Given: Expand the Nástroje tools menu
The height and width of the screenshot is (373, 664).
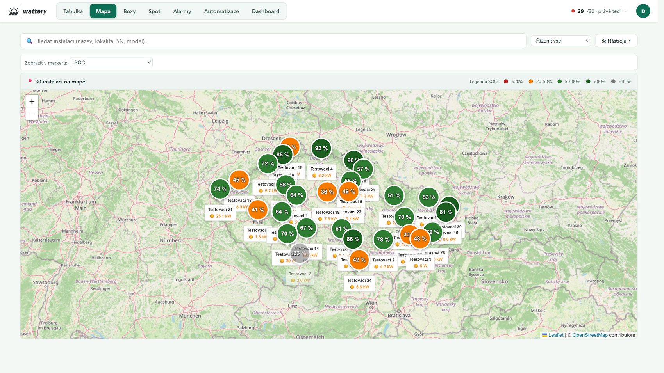Looking at the screenshot, I should (x=616, y=41).
